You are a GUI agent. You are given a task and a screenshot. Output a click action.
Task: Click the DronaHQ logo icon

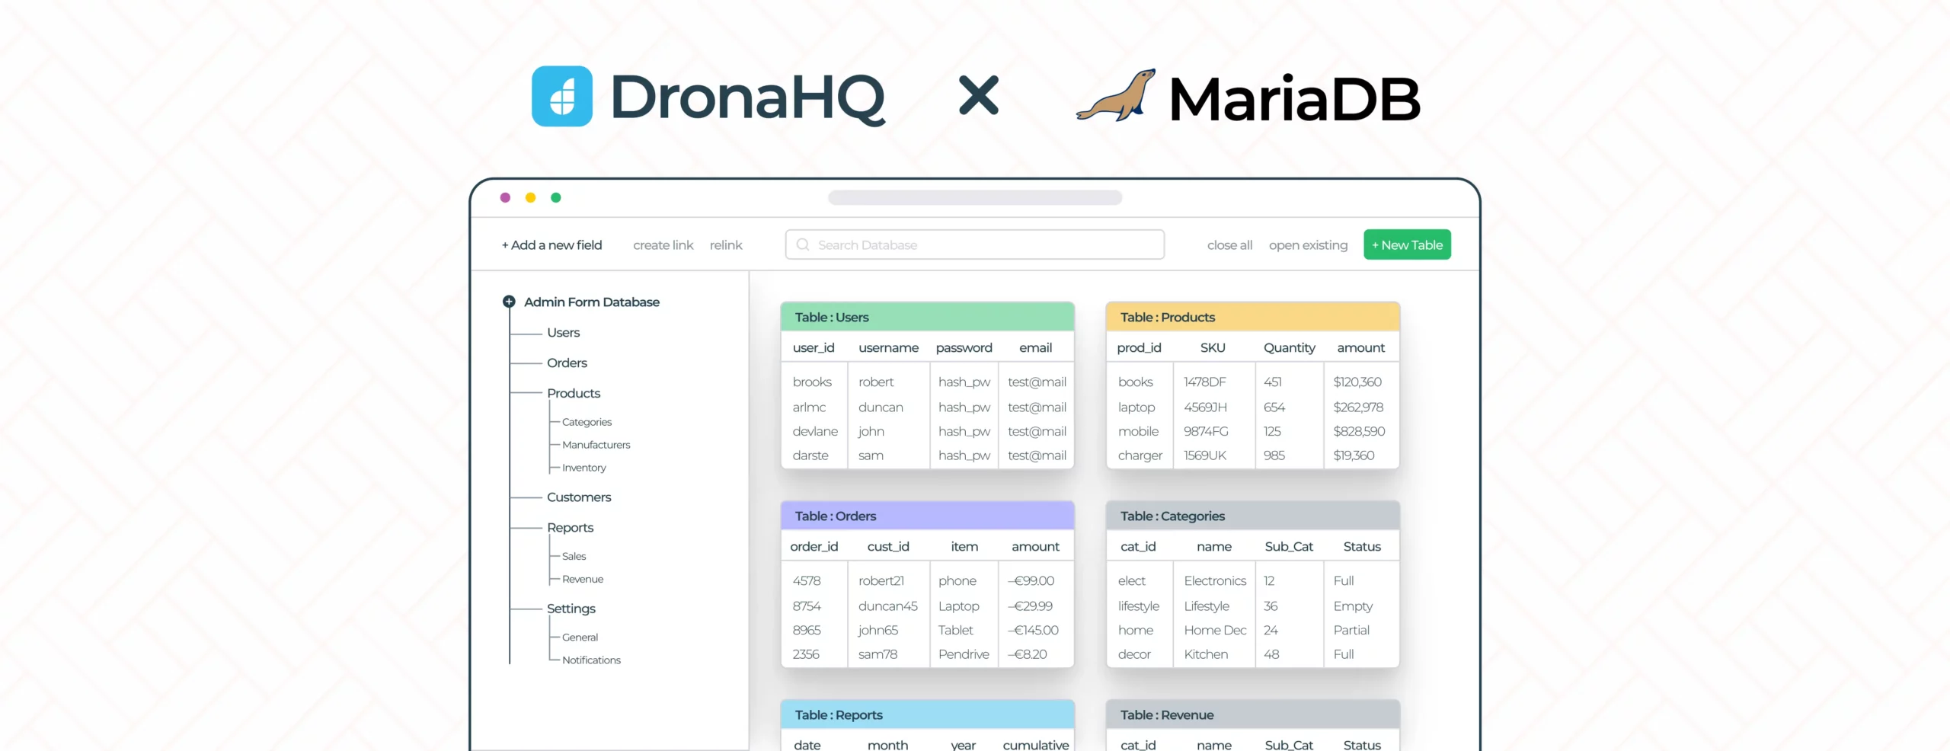pyautogui.click(x=562, y=96)
